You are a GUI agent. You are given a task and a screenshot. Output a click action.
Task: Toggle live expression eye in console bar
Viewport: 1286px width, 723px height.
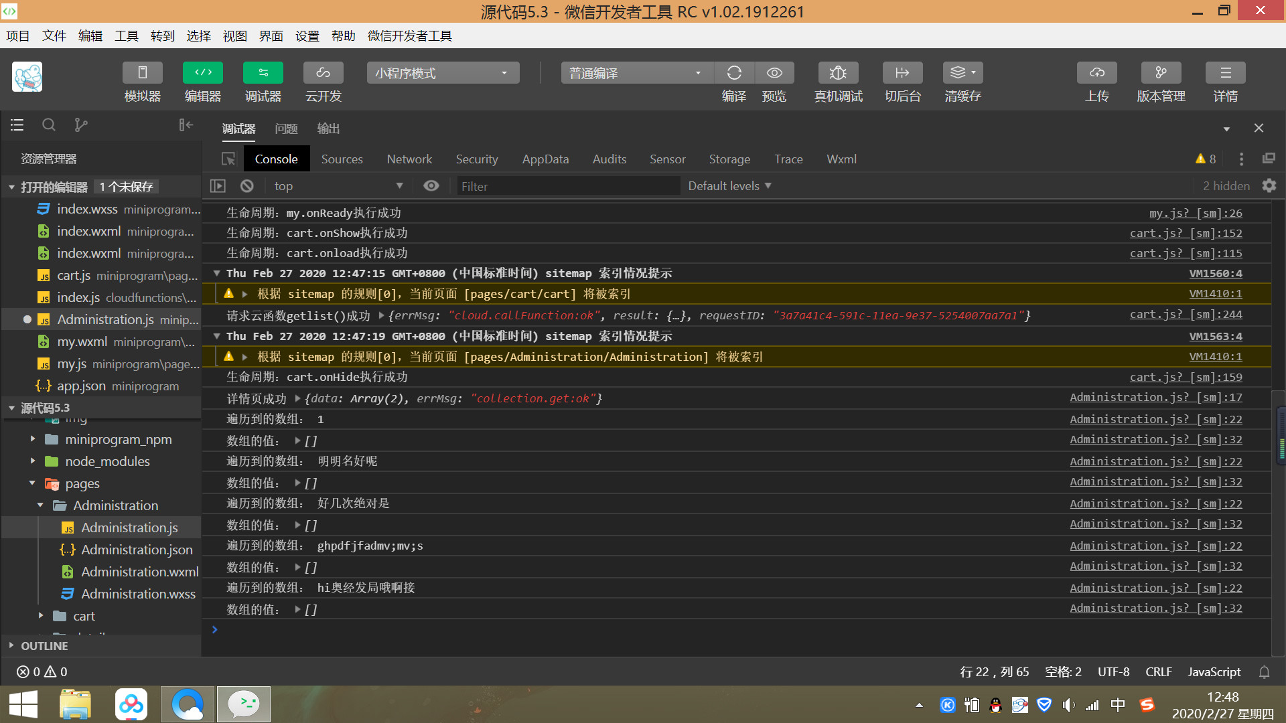click(431, 186)
